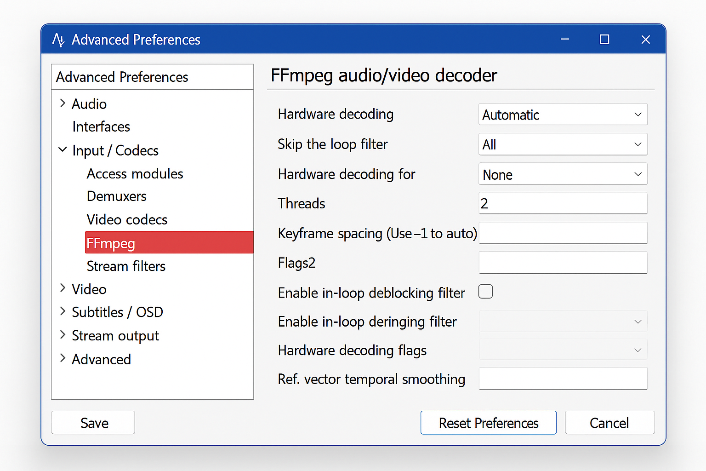The width and height of the screenshot is (706, 471).
Task: Click the Save button
Action: click(93, 422)
